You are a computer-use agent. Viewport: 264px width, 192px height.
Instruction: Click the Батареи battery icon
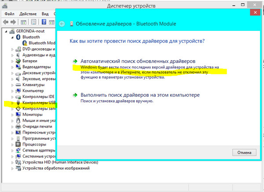(x=18, y=61)
